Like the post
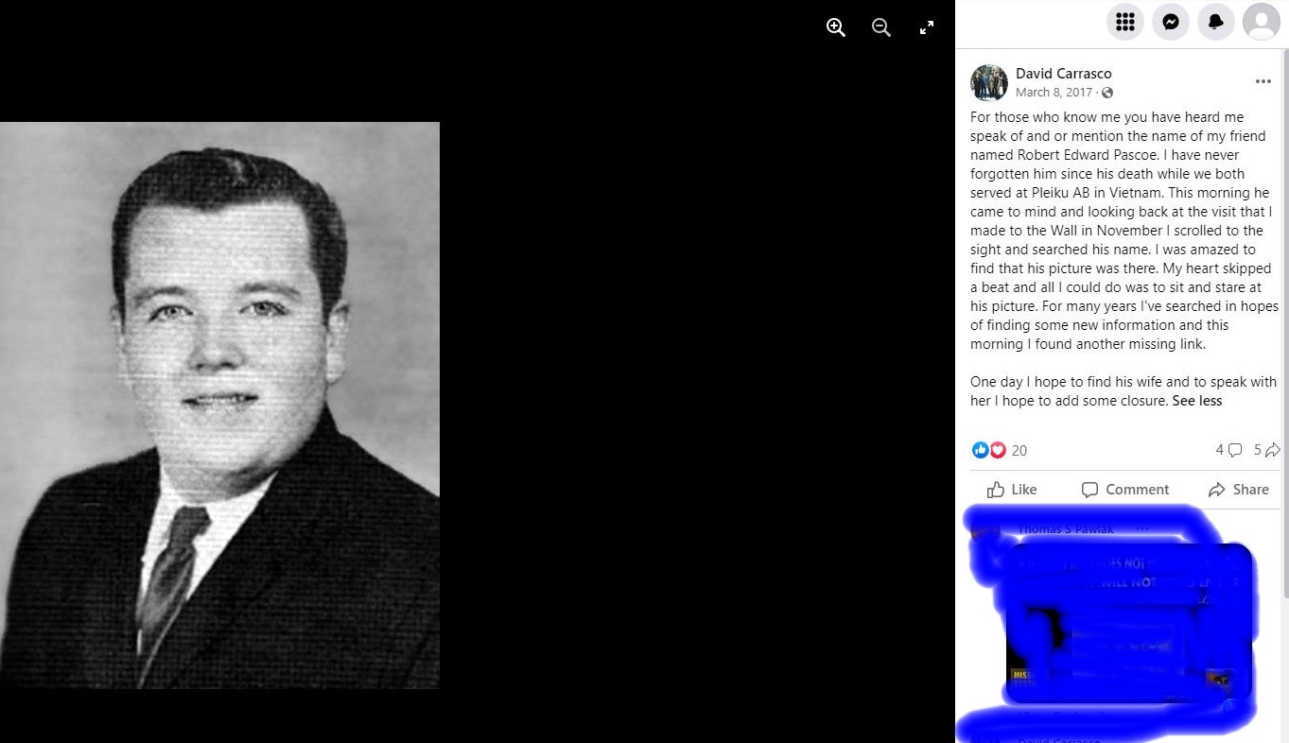Viewport: 1289px width, 743px height. coord(1012,490)
